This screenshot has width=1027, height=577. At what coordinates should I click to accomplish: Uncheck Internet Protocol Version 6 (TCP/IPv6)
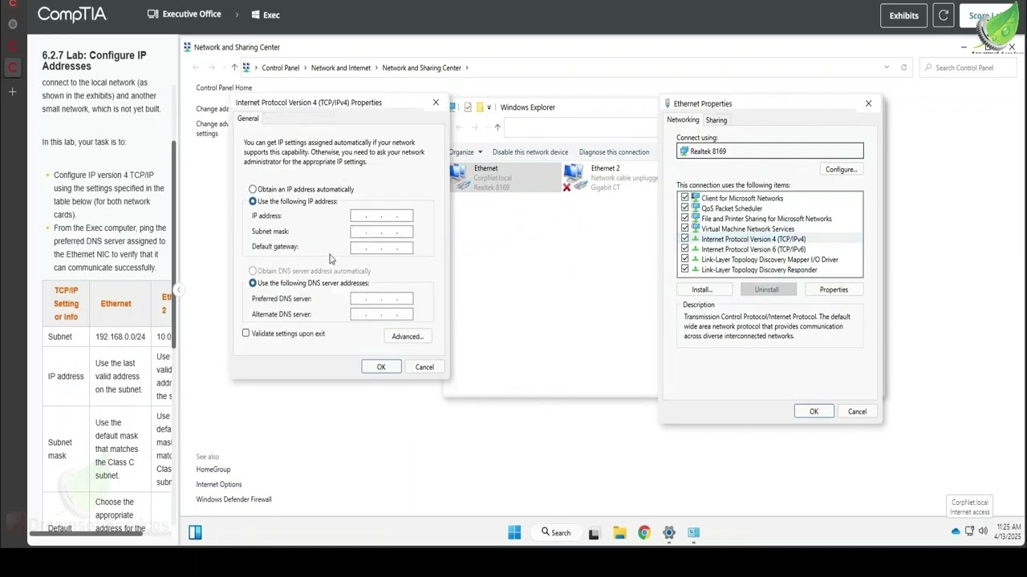(x=684, y=249)
